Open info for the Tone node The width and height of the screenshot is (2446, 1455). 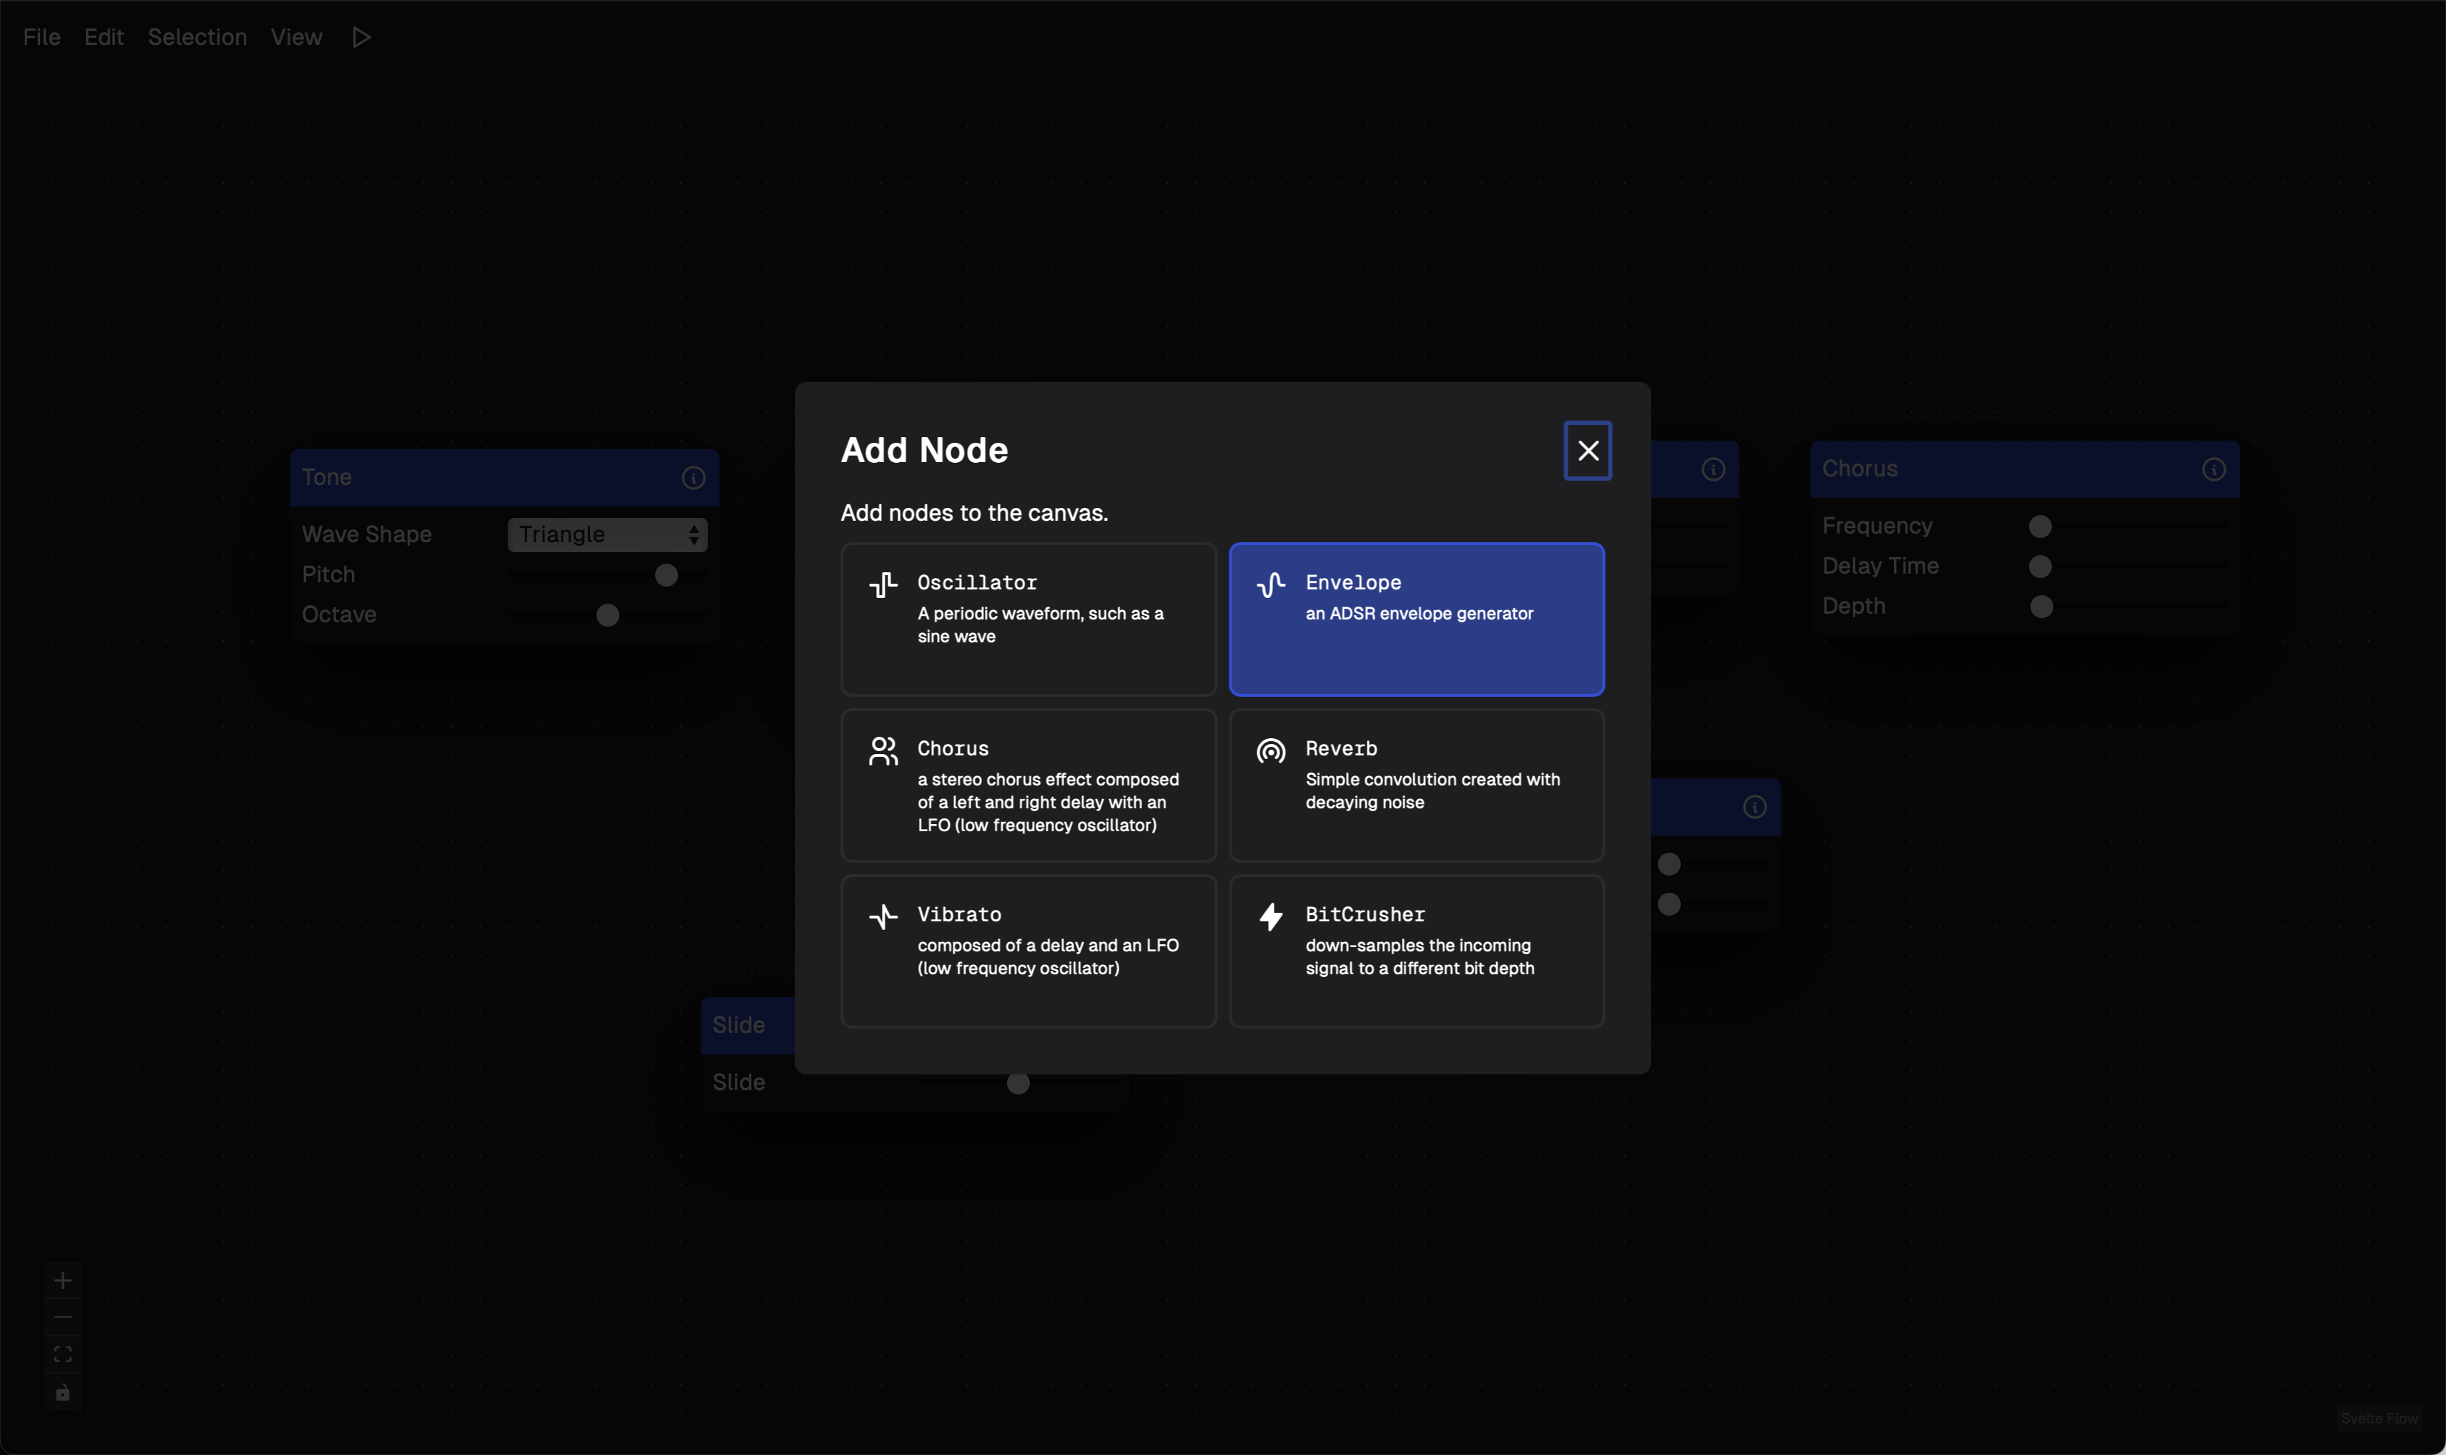point(693,477)
